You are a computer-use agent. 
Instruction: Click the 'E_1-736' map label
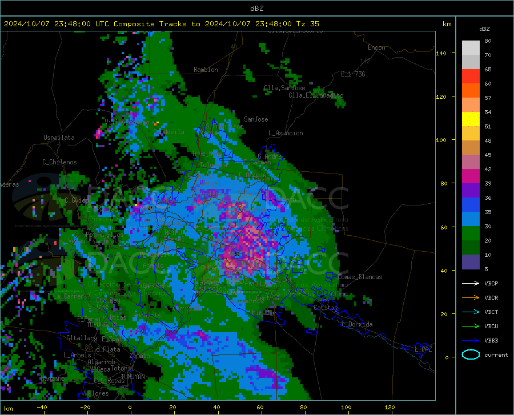pyautogui.click(x=353, y=74)
